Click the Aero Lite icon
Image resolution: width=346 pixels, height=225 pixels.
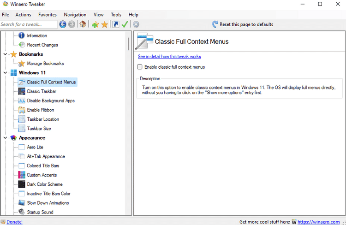click(x=22, y=147)
